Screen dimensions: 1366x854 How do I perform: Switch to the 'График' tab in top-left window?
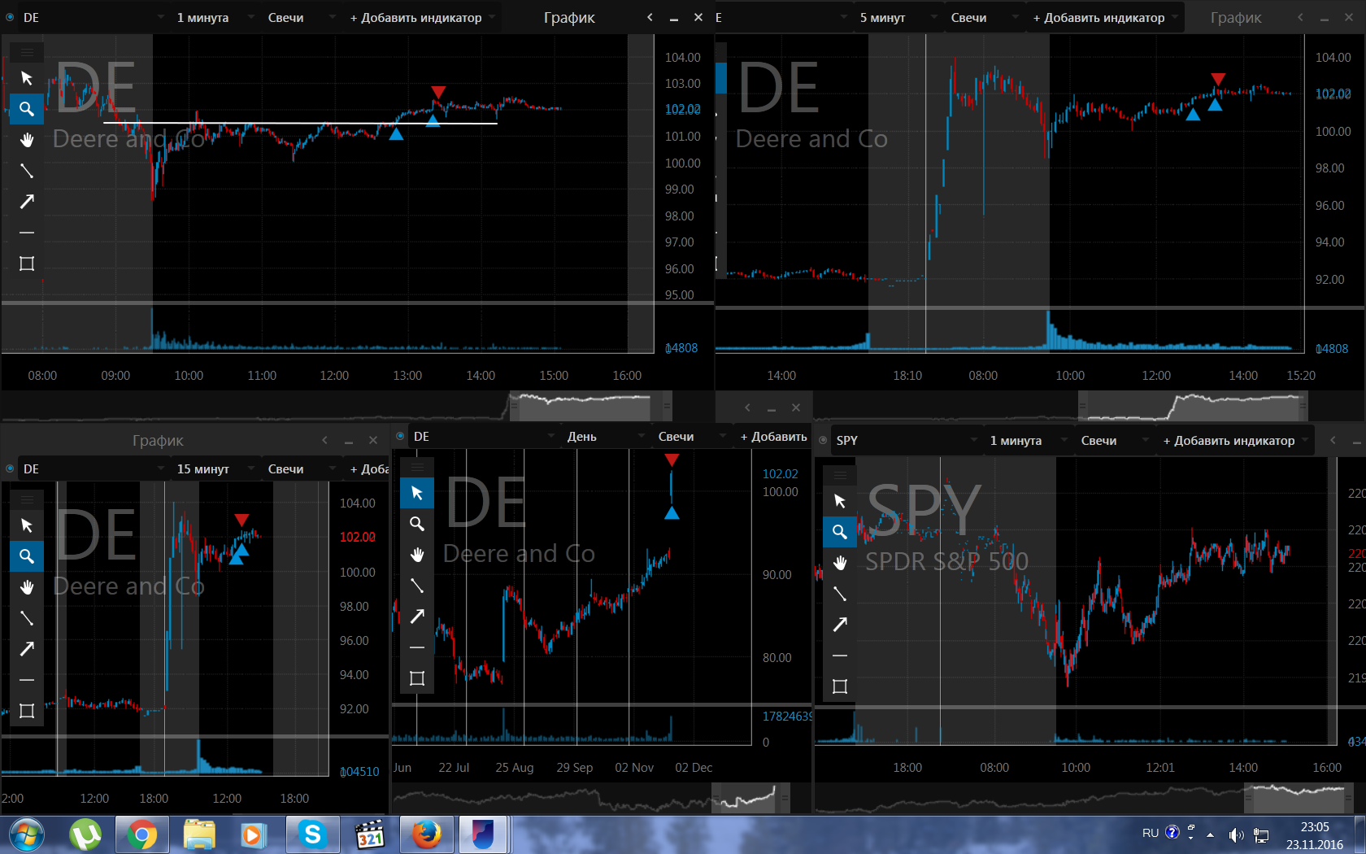click(569, 17)
